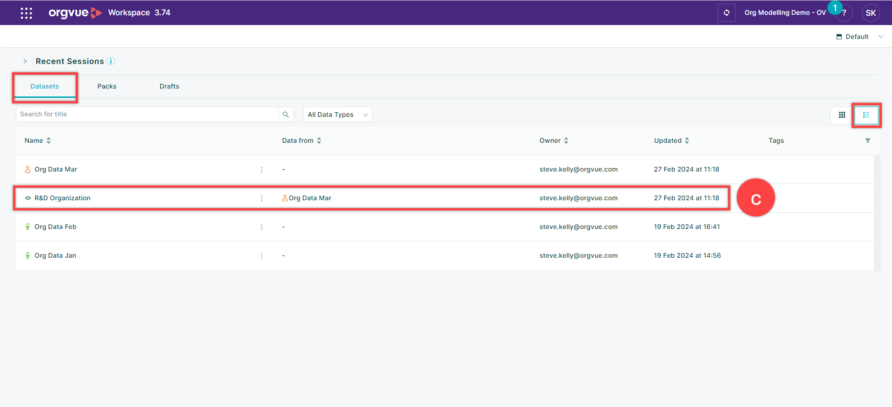Open the Org Data Mar dataset
The width and height of the screenshot is (892, 407).
click(56, 169)
